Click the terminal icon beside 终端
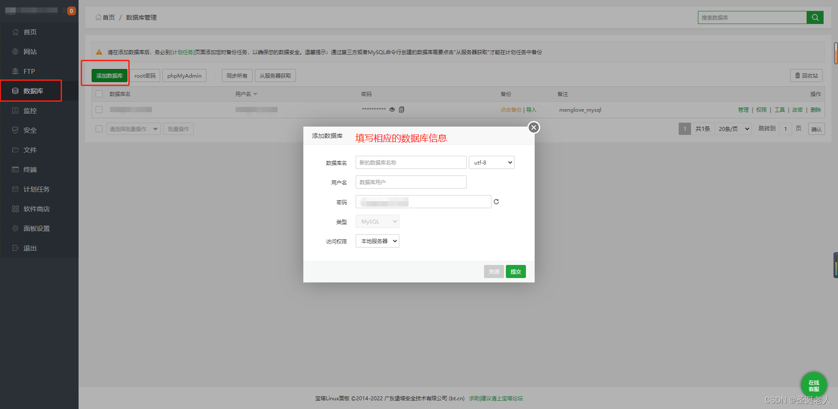 [x=15, y=169]
